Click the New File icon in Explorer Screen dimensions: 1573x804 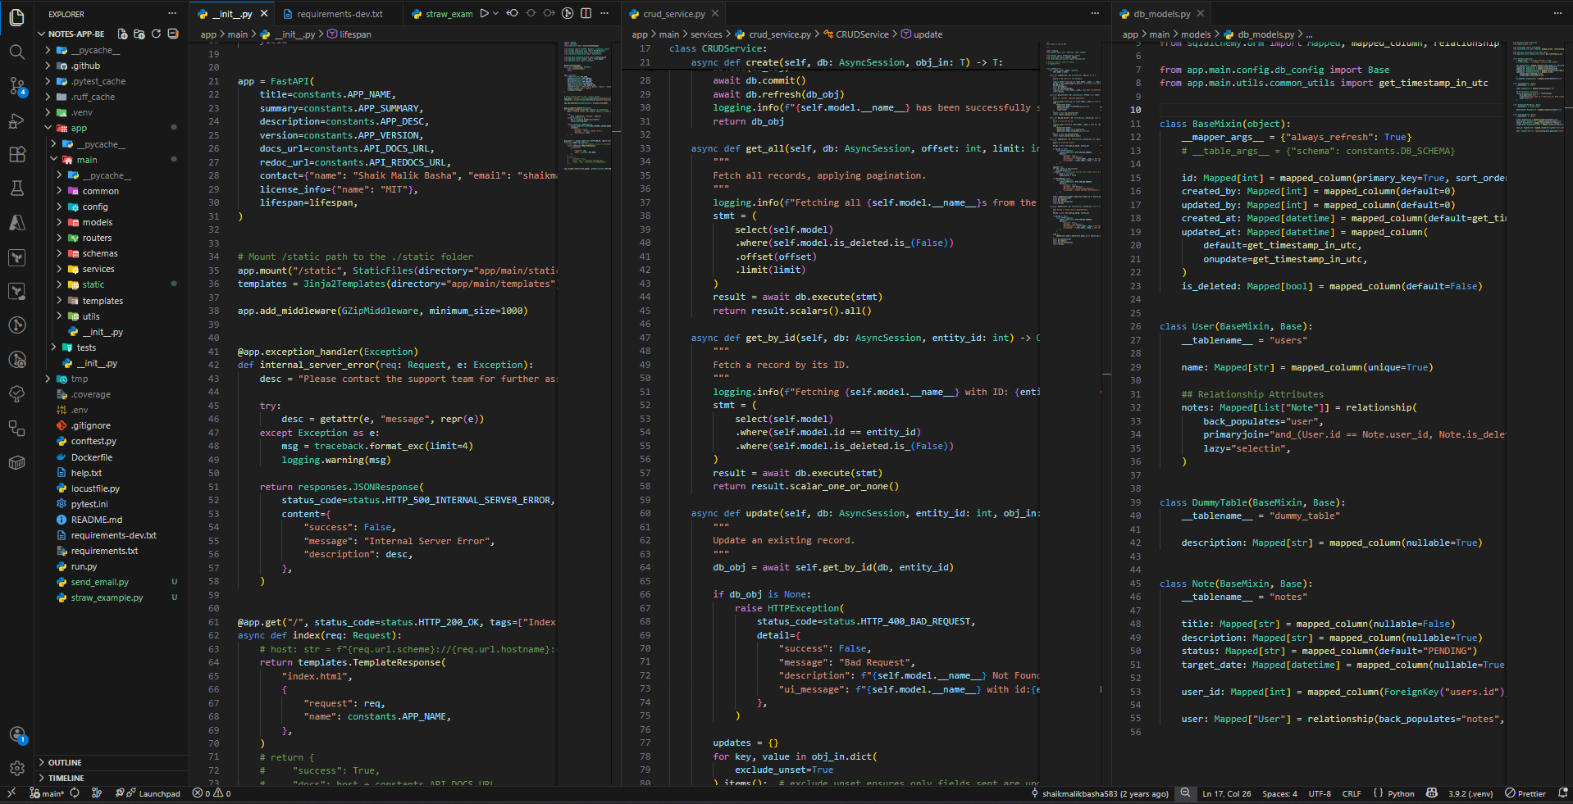tap(122, 34)
